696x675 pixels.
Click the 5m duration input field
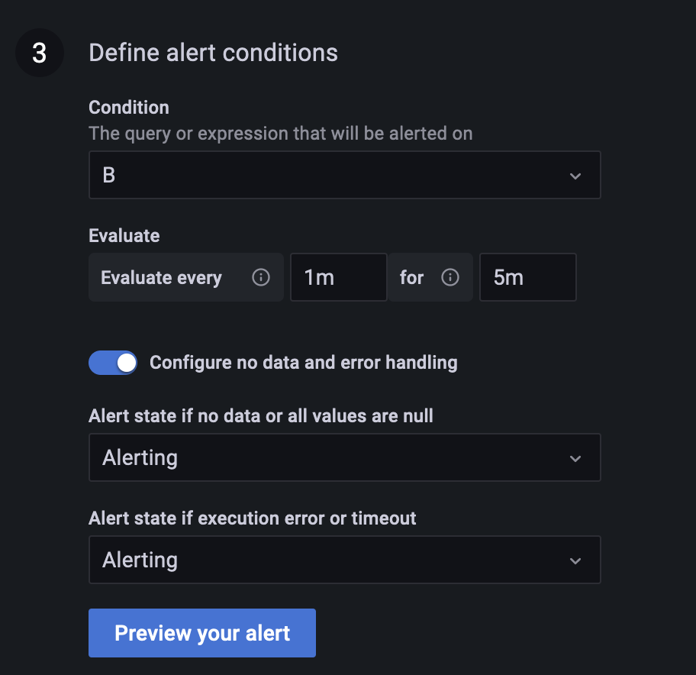pyautogui.click(x=527, y=277)
